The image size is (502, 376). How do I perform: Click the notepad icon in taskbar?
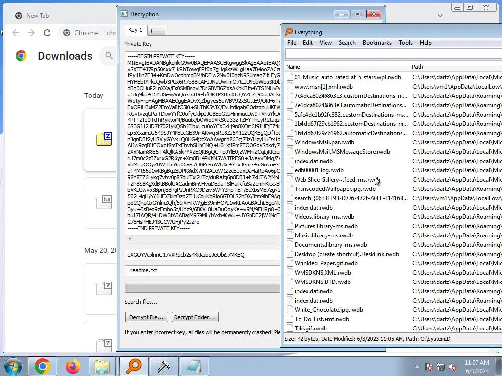pyautogui.click(x=194, y=366)
